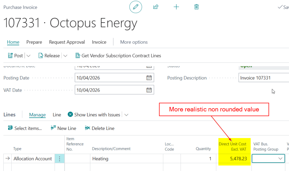Viewport: 289px width, 171px height.
Task: Click the share icon in header
Action: click(156, 7)
